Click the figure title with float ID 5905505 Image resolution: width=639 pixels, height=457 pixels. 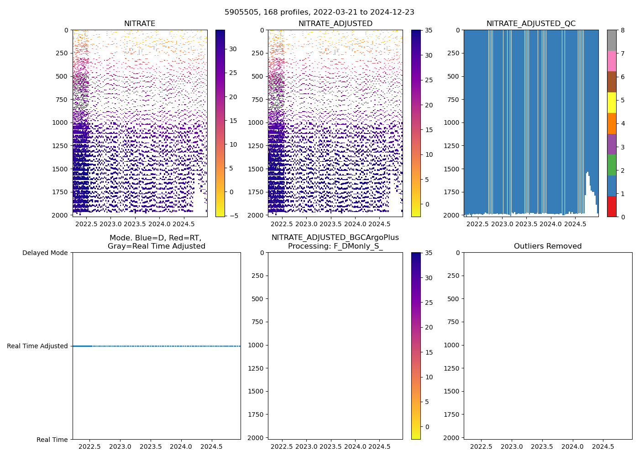319,12
